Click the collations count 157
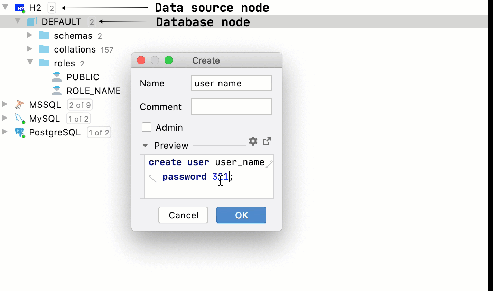Image resolution: width=493 pixels, height=291 pixels. pos(107,50)
